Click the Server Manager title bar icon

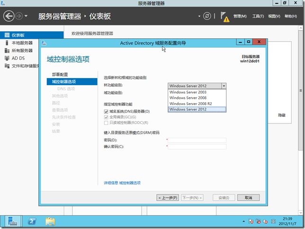click(x=3, y=3)
